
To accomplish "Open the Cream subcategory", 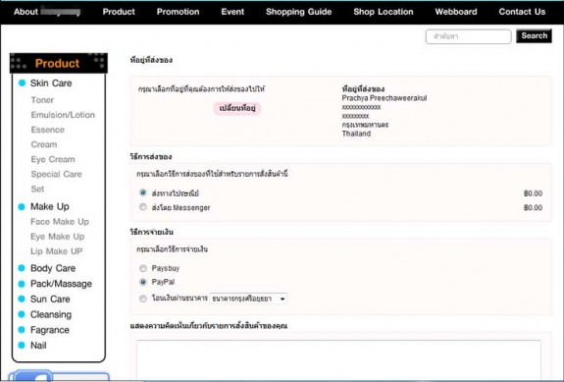I will tap(44, 144).
